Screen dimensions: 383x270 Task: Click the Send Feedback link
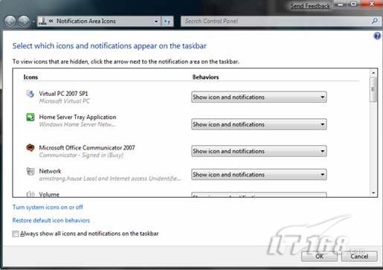(310, 6)
